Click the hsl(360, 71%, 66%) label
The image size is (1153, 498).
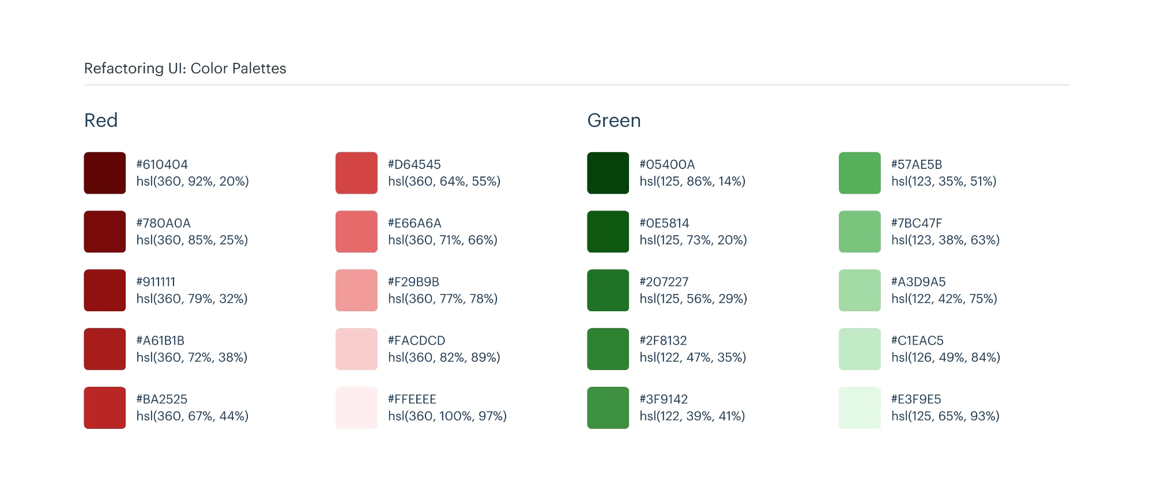[443, 240]
